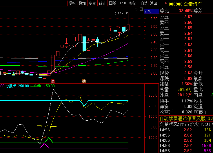Click the highlighted 2.76 price axis label
213x153 pixels.
[x=151, y=11]
